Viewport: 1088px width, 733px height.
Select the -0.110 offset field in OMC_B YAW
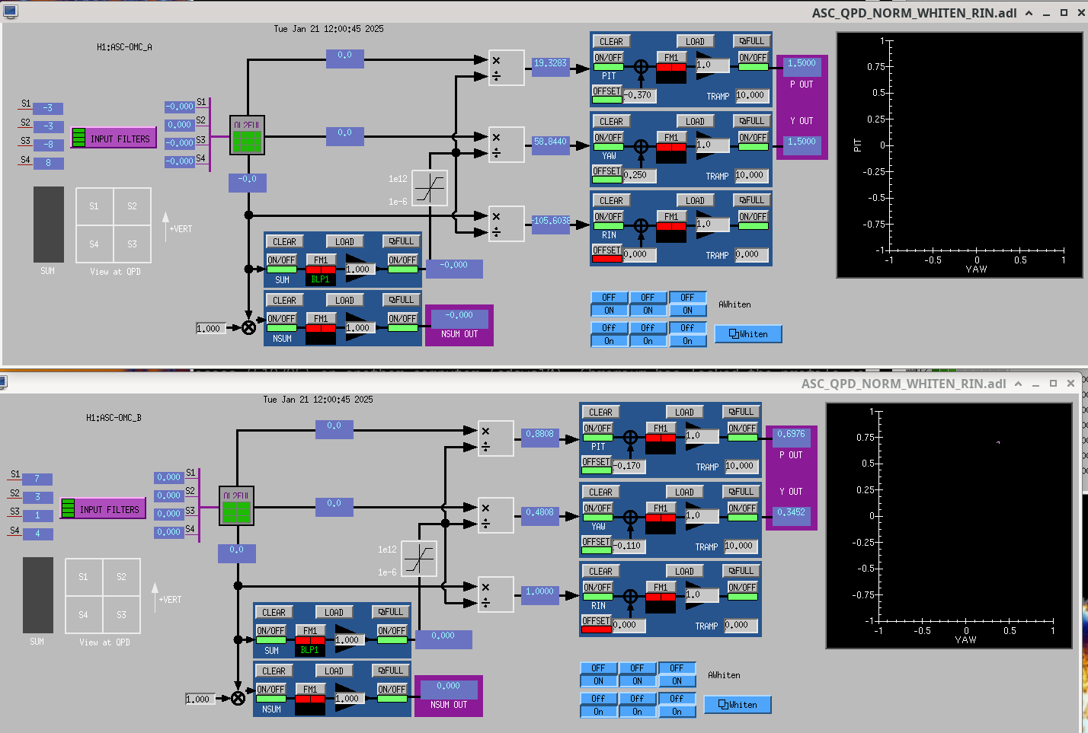pyautogui.click(x=629, y=545)
